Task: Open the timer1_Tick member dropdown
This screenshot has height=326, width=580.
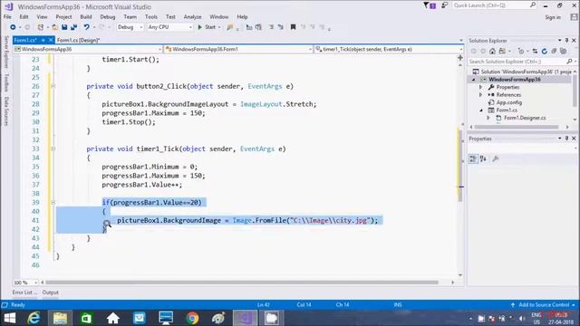Action: pos(389,49)
